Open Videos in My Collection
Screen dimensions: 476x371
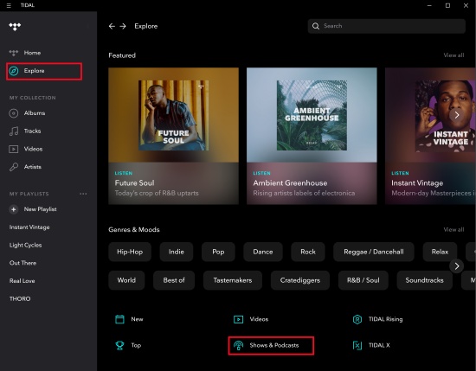(x=33, y=149)
